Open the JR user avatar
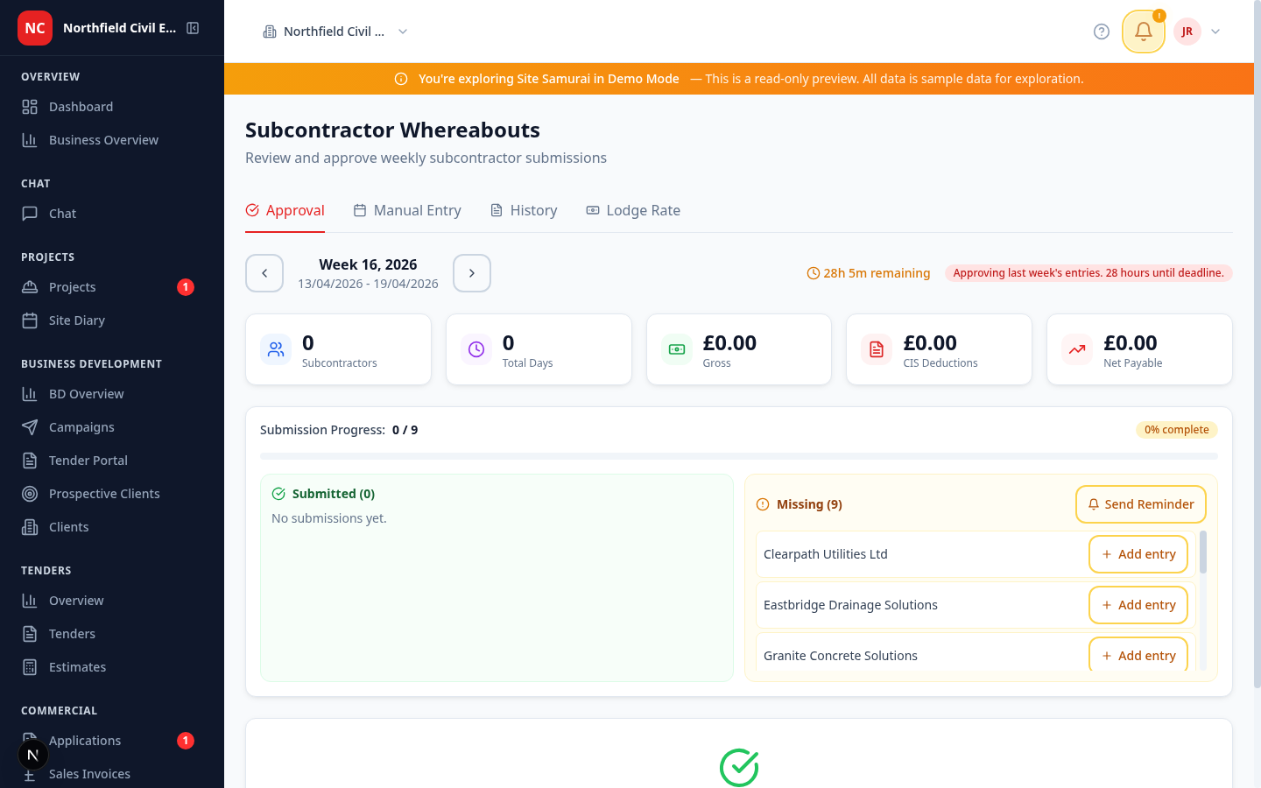 1187,32
